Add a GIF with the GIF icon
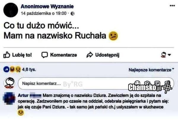Screen dimensions: 178x120 click(157, 83)
